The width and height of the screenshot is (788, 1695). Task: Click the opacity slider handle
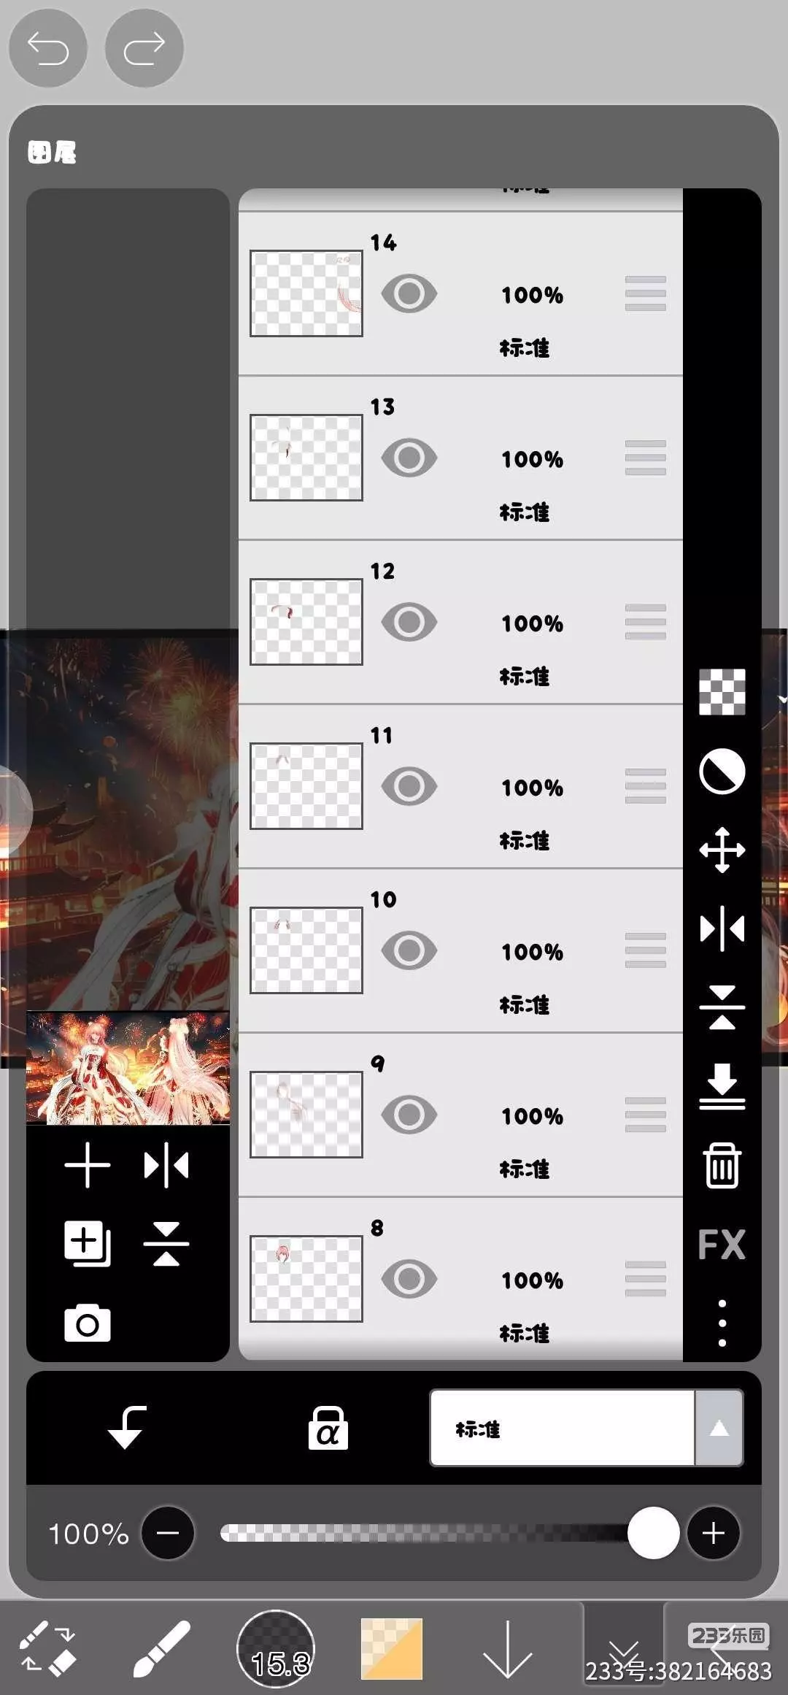click(x=653, y=1533)
